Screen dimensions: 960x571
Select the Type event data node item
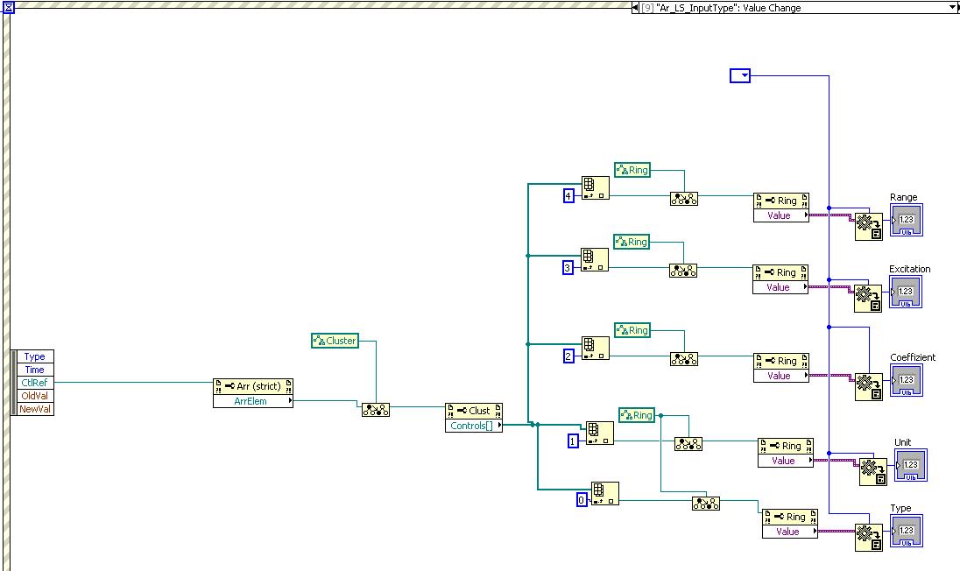tap(35, 356)
